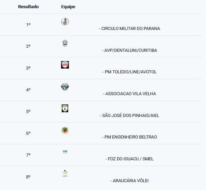The image size is (206, 190).
Task: Click the Circulo Militar do Parana team logo
Action: [65, 21]
